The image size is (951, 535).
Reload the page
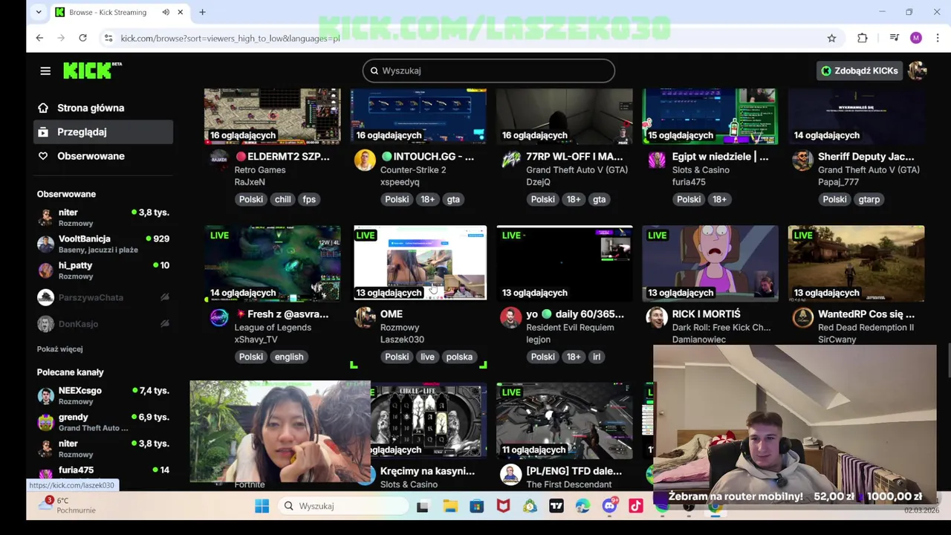tap(82, 38)
